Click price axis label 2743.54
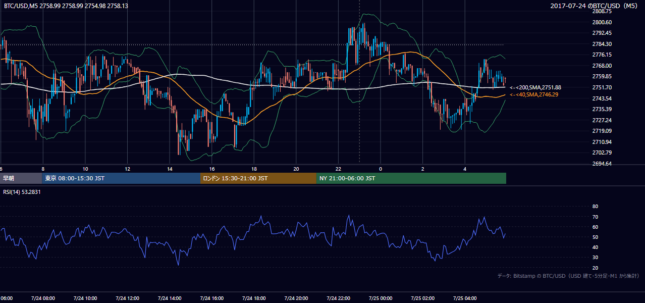The height and width of the screenshot is (303, 645). pyautogui.click(x=602, y=98)
